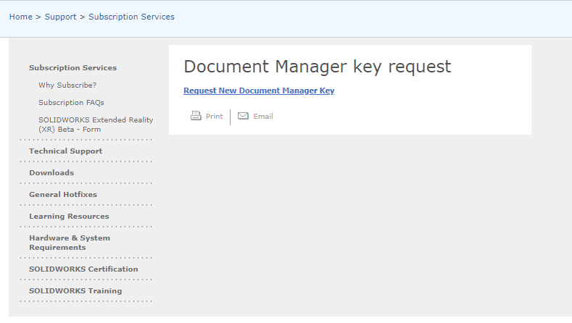Click the Print text label
Image resolution: width=572 pixels, height=323 pixels.
214,117
